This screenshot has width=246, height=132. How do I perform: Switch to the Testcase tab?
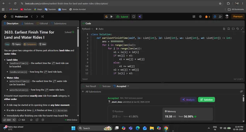tap(105, 86)
